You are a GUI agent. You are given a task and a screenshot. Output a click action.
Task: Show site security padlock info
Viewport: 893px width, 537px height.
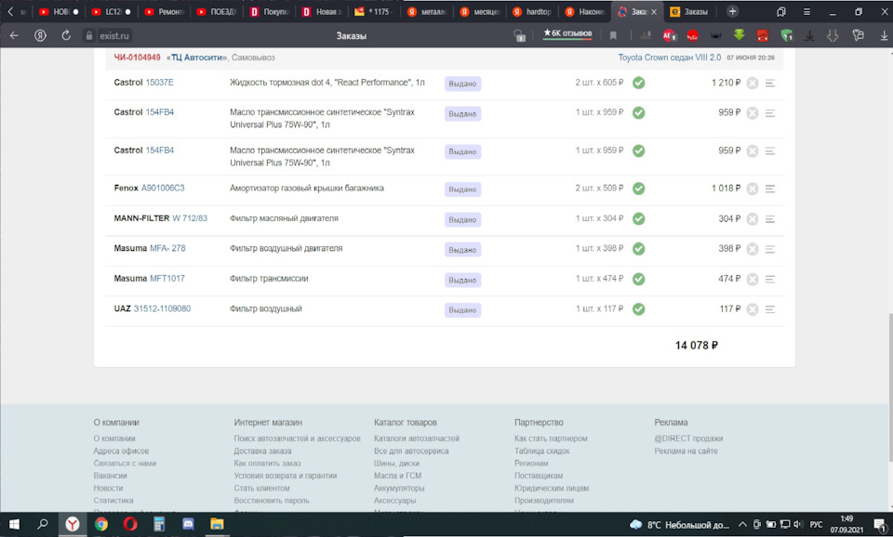tap(89, 35)
